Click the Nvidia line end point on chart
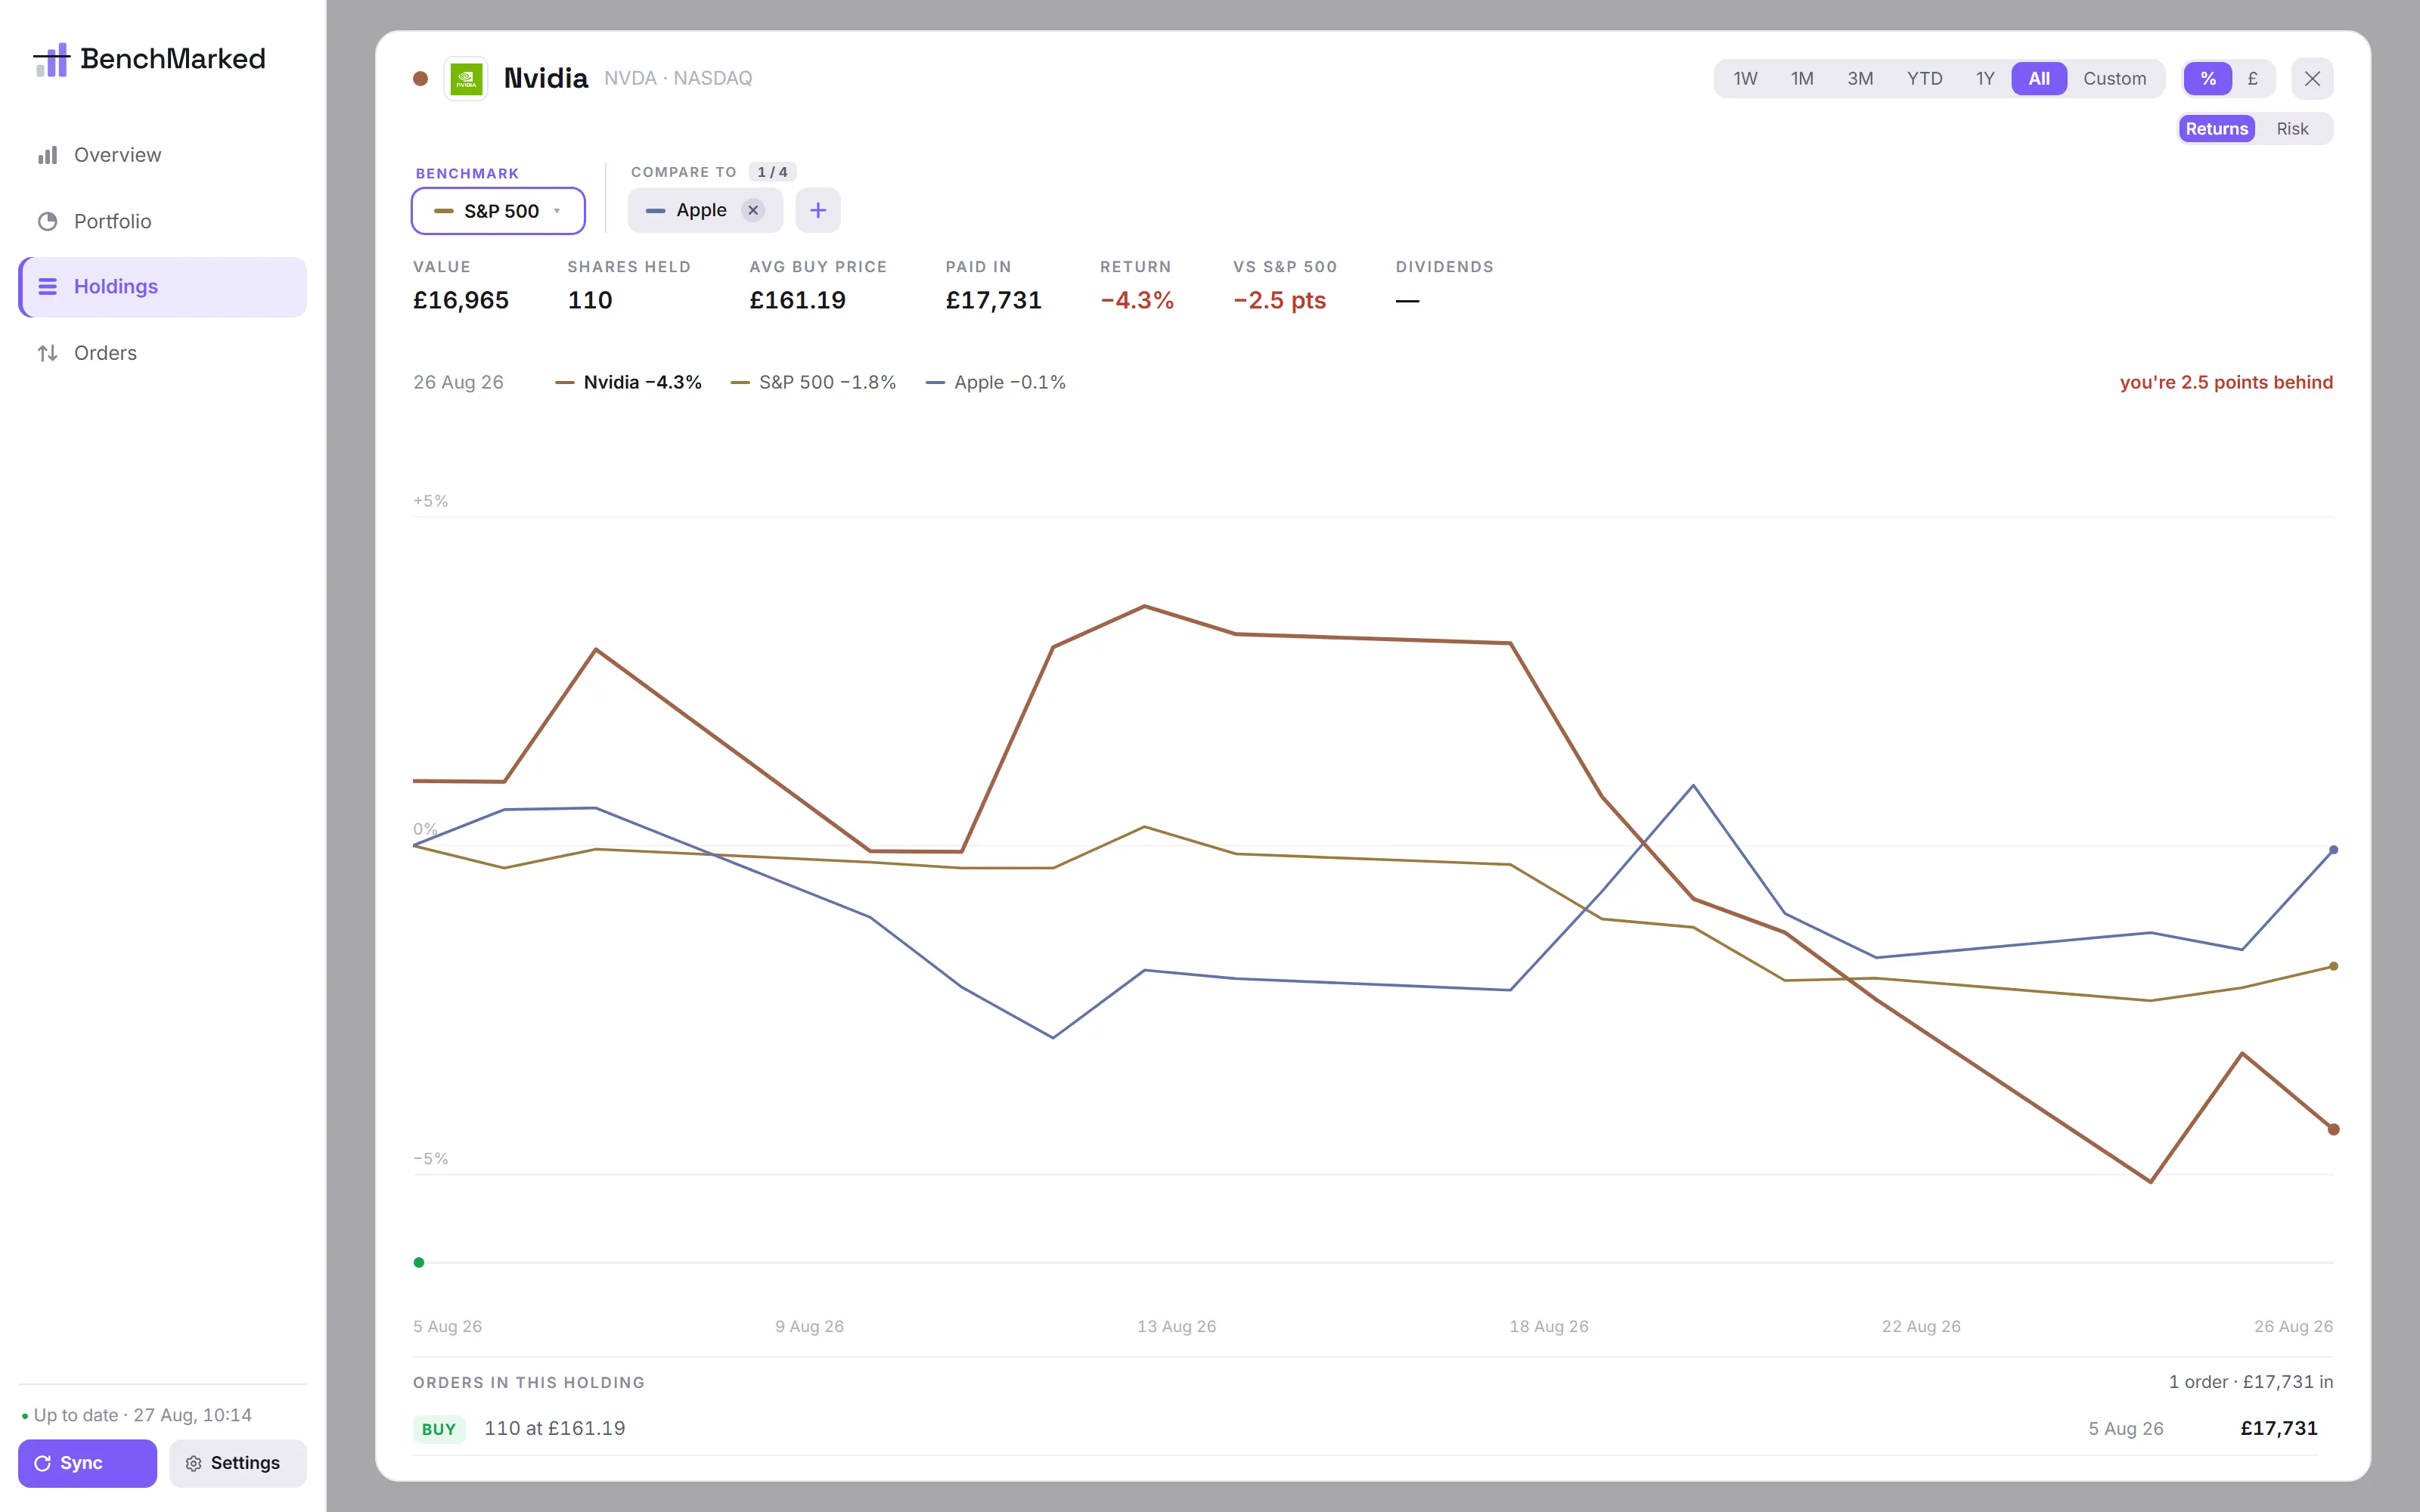The height and width of the screenshot is (1512, 2420). pos(2333,1129)
